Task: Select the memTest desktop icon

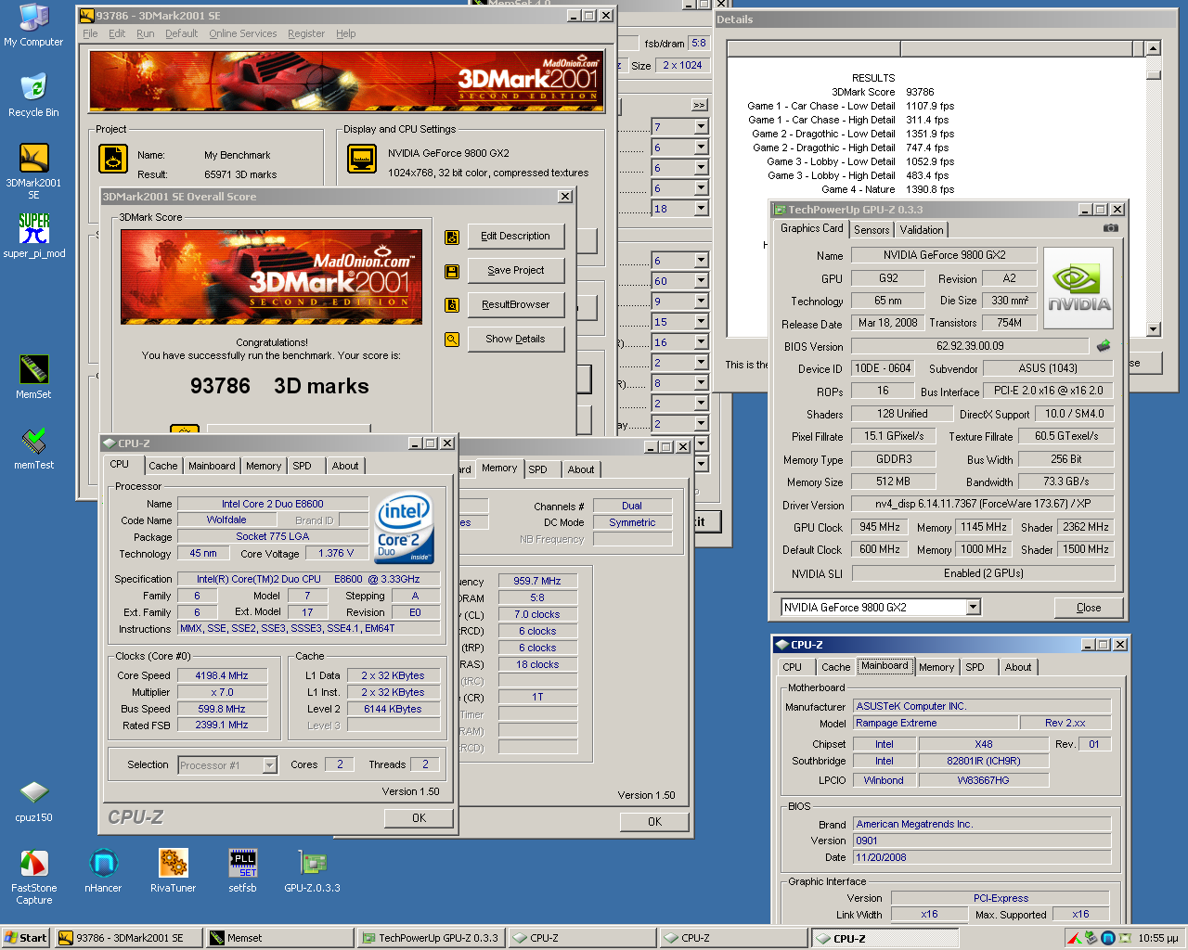Action: pyautogui.click(x=33, y=441)
